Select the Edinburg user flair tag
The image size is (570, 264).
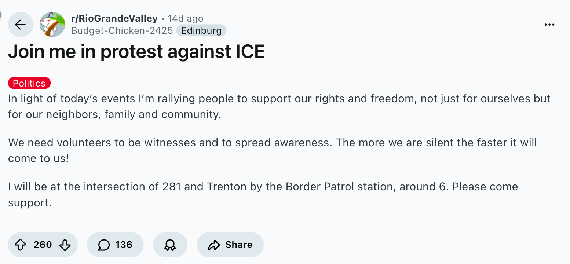tap(201, 30)
